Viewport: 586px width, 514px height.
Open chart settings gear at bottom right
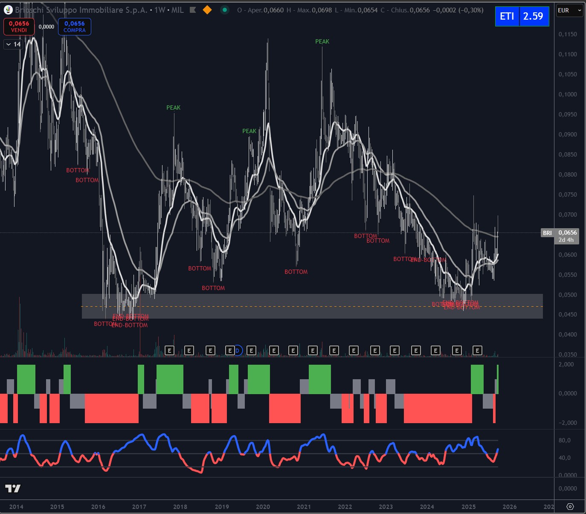click(x=570, y=507)
